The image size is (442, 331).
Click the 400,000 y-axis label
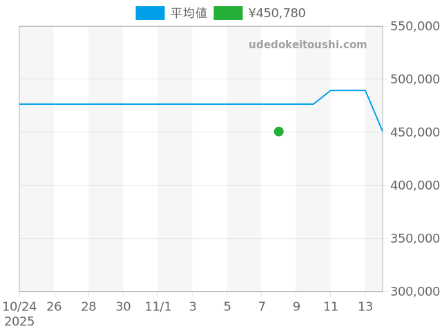[x=415, y=185]
